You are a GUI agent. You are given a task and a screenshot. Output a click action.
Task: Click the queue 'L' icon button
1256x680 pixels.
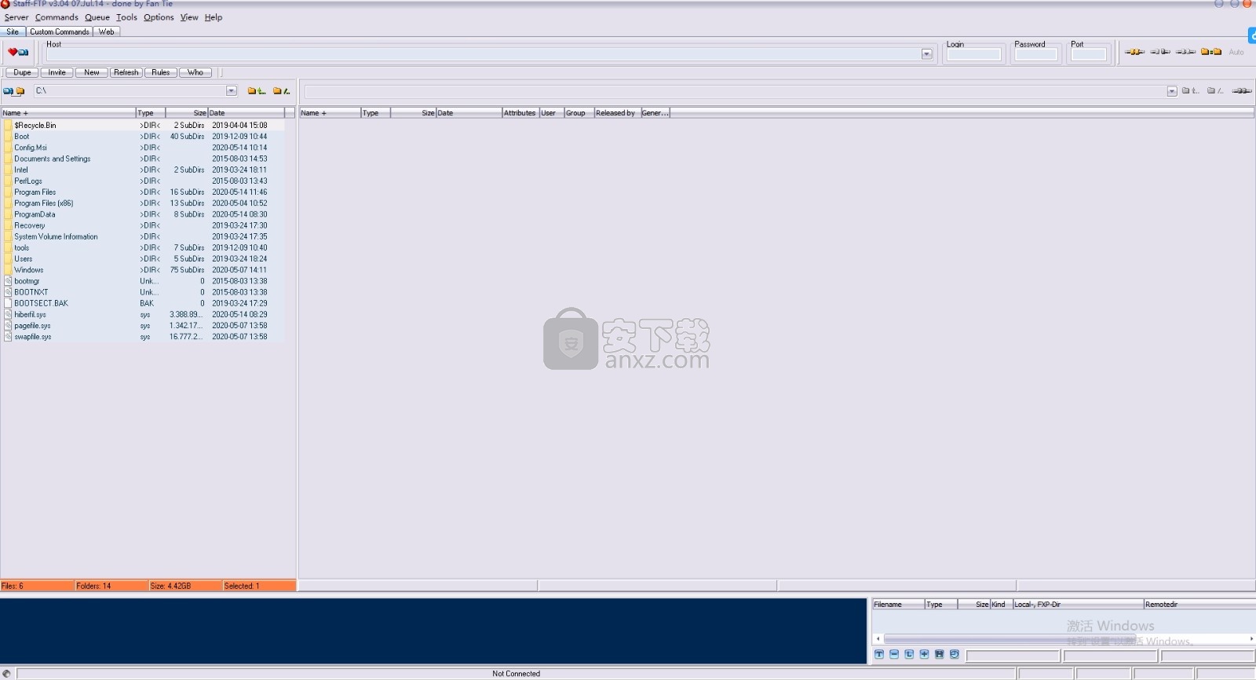(x=909, y=654)
